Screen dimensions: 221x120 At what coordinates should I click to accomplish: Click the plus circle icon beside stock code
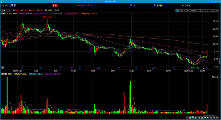coord(2,5)
